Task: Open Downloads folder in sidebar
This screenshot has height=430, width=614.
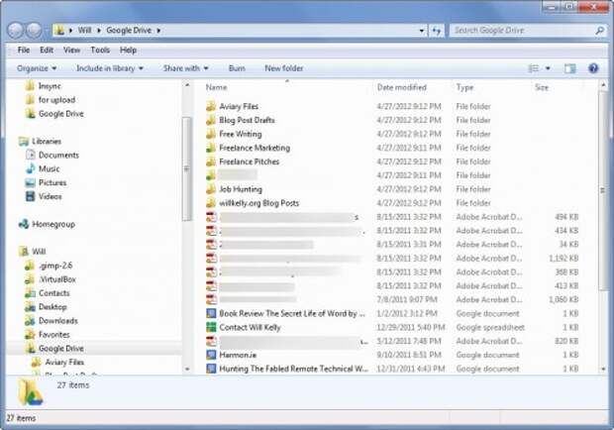Action: (x=58, y=321)
